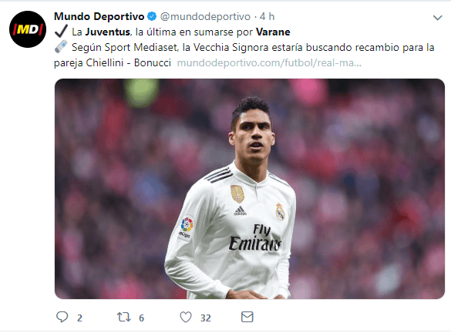This screenshot has width=451, height=333.
Task: Open the Varane Real Madrid photo
Action: click(250, 189)
